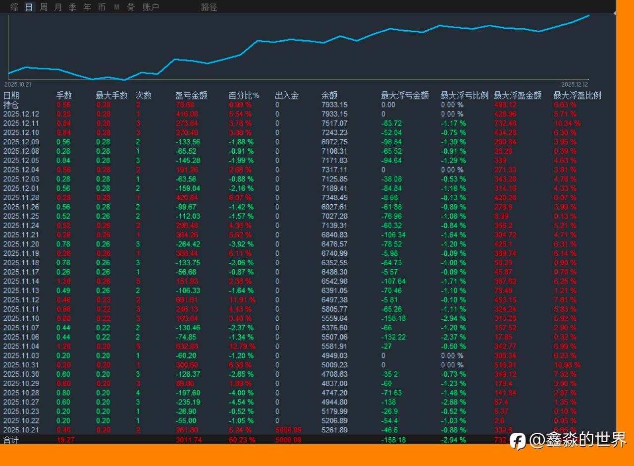Select balance 7517.07
Screen dimensions: 634x466
click(x=334, y=123)
